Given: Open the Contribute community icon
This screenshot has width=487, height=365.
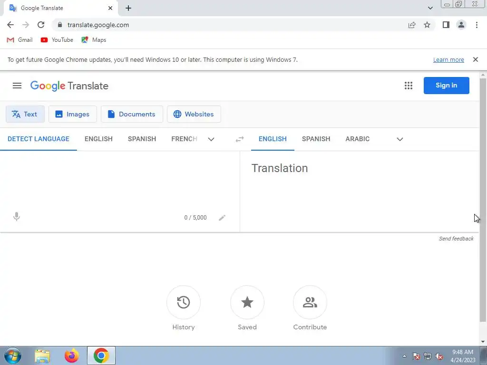Looking at the screenshot, I should click(x=310, y=302).
